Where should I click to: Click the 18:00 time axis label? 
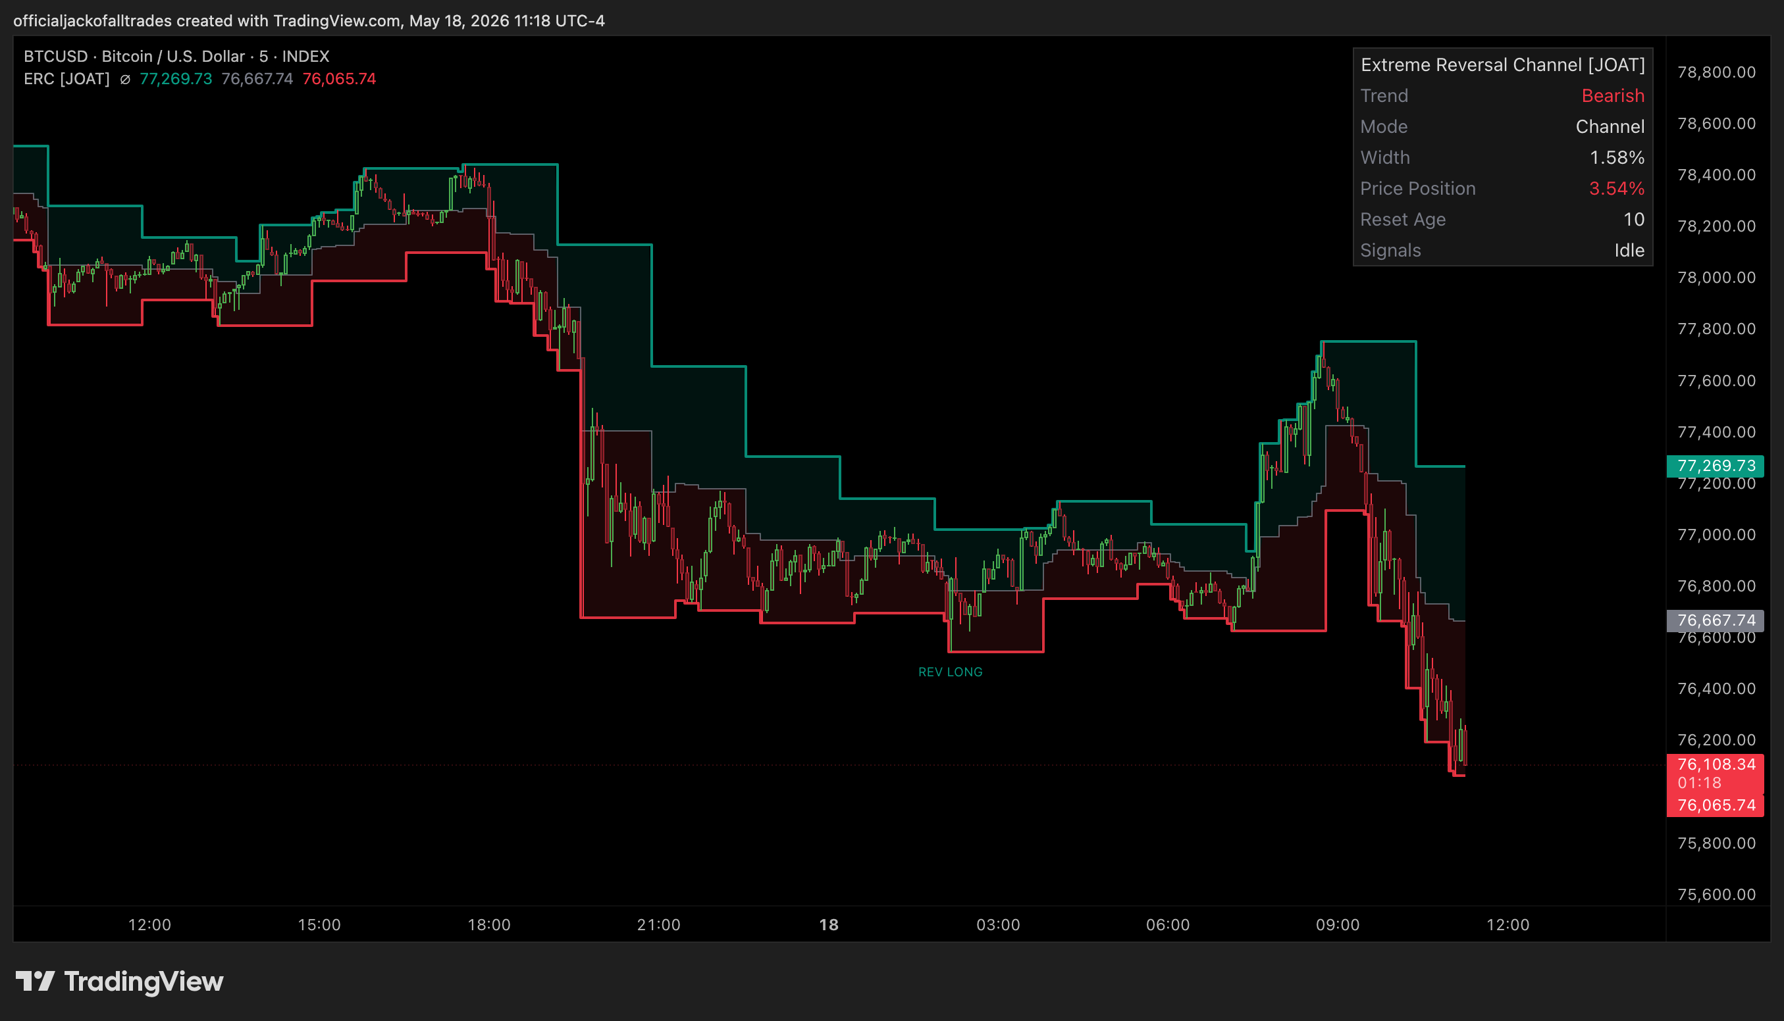click(489, 925)
